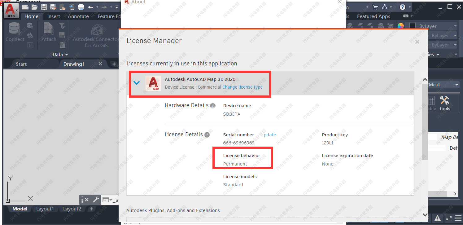This screenshot has width=463, height=225.
Task: Switch to the Annotate ribbon tab
Action: [x=78, y=16]
